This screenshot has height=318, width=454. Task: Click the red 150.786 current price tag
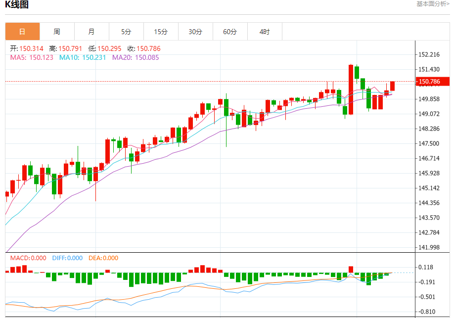[x=433, y=82]
